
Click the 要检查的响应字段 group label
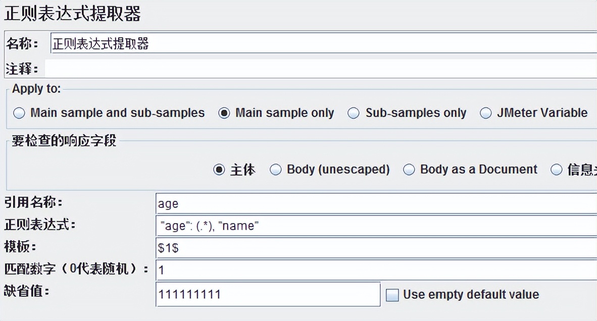coord(64,141)
